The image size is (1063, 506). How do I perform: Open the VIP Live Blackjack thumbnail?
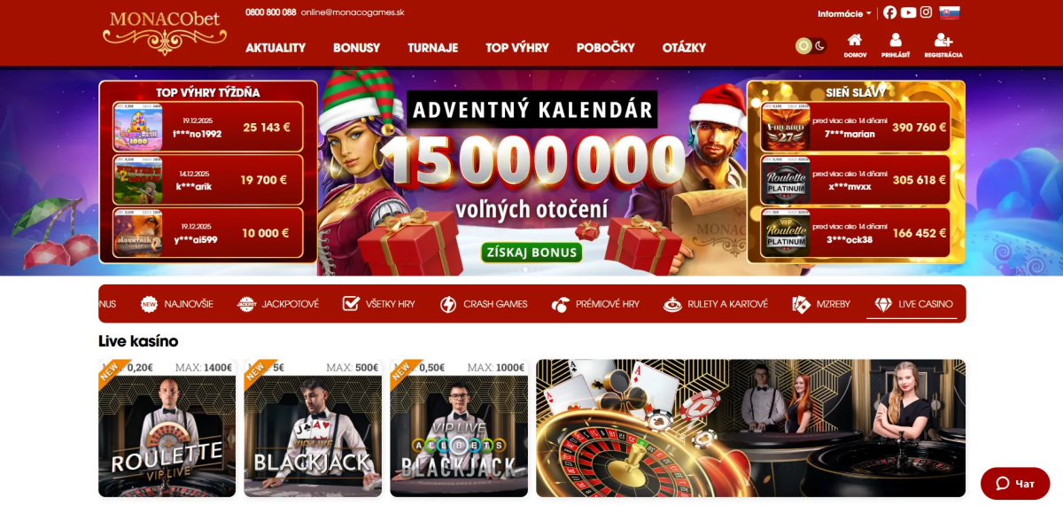pos(459,428)
